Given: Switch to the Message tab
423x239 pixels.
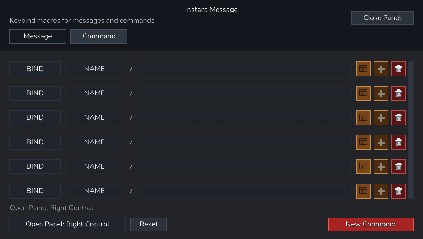Looking at the screenshot, I should (38, 36).
